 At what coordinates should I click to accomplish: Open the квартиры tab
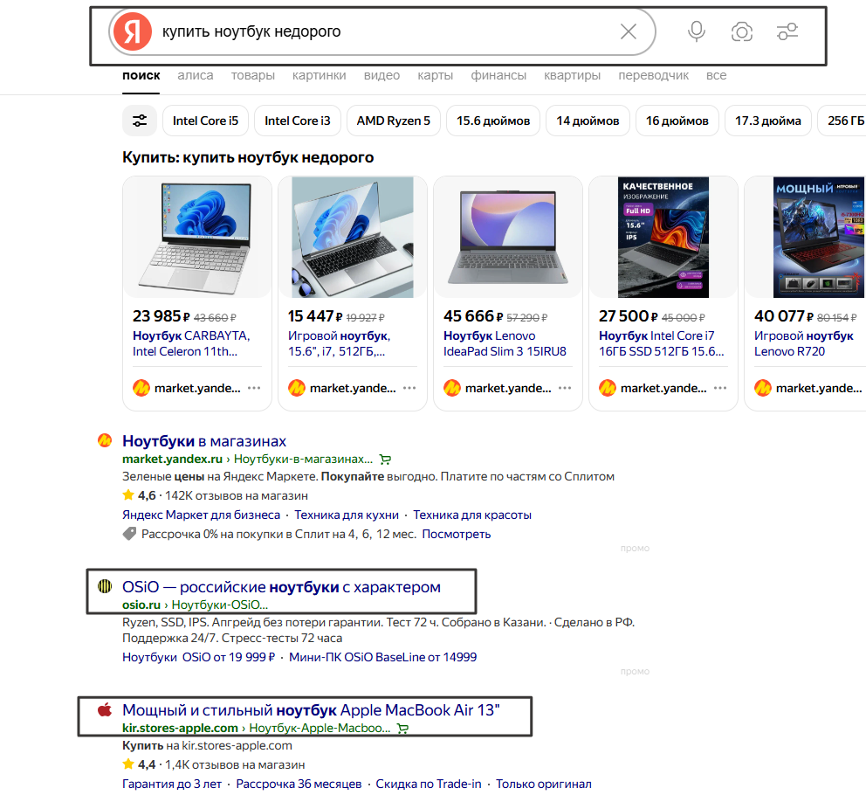pyautogui.click(x=572, y=75)
